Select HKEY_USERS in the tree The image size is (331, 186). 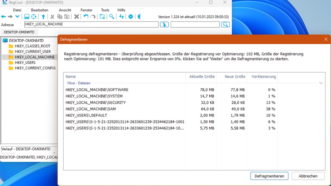25,62
